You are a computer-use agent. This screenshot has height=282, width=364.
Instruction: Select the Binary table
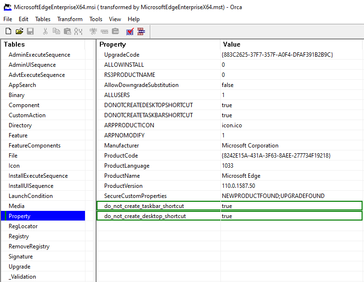coord(16,95)
